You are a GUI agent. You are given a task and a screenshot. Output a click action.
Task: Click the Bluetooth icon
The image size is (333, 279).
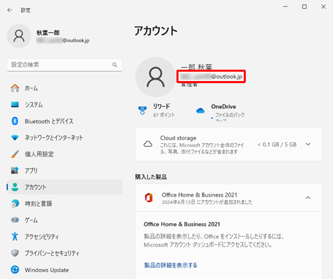click(x=15, y=121)
